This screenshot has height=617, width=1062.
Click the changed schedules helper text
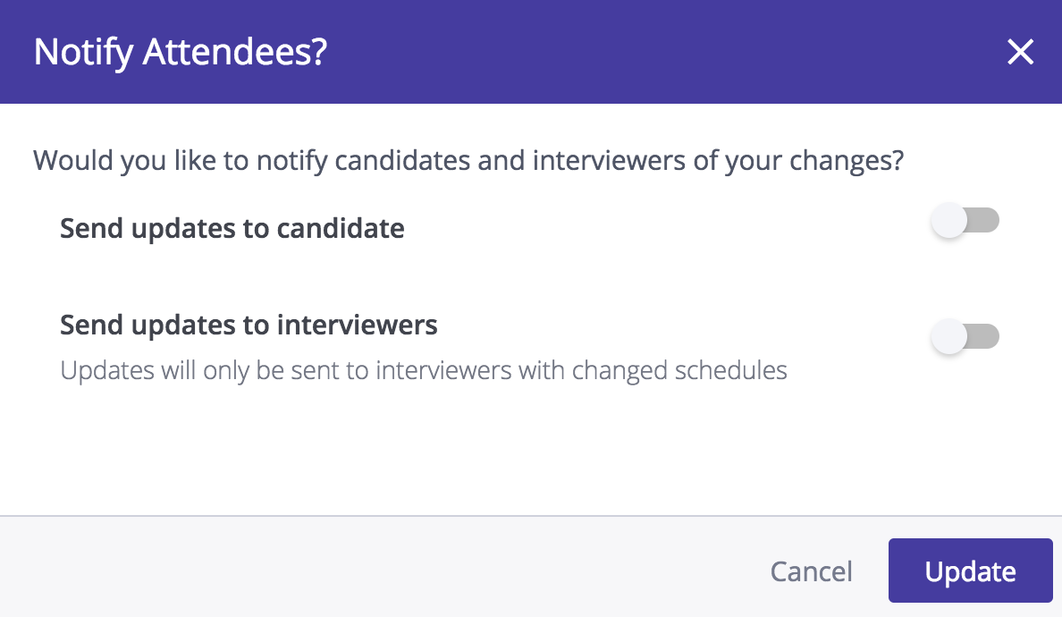coord(423,370)
